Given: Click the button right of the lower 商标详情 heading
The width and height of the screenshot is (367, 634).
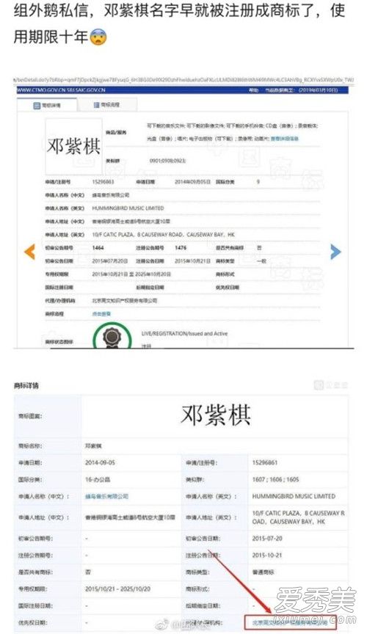Looking at the screenshot, I should [331, 385].
